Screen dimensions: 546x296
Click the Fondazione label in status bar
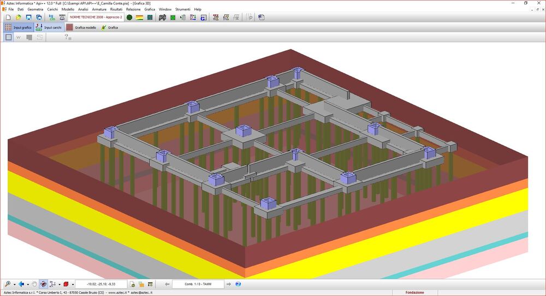(x=415, y=293)
